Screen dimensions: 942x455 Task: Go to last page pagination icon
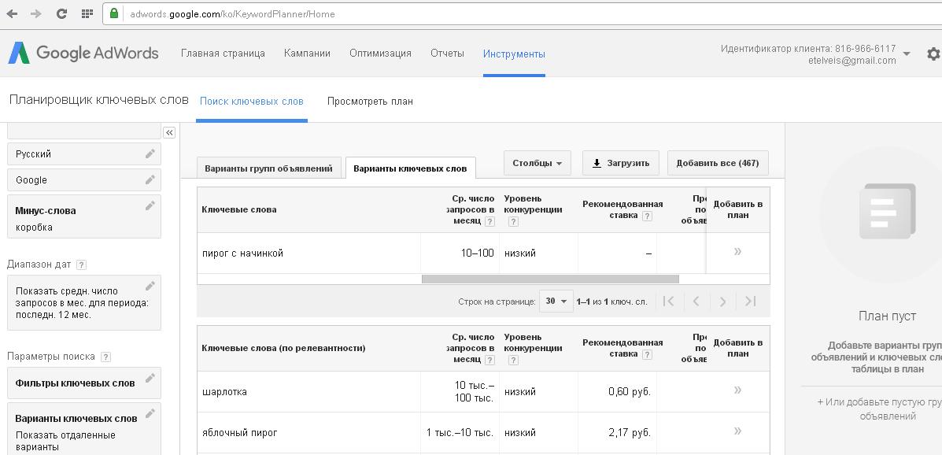pyautogui.click(x=750, y=301)
